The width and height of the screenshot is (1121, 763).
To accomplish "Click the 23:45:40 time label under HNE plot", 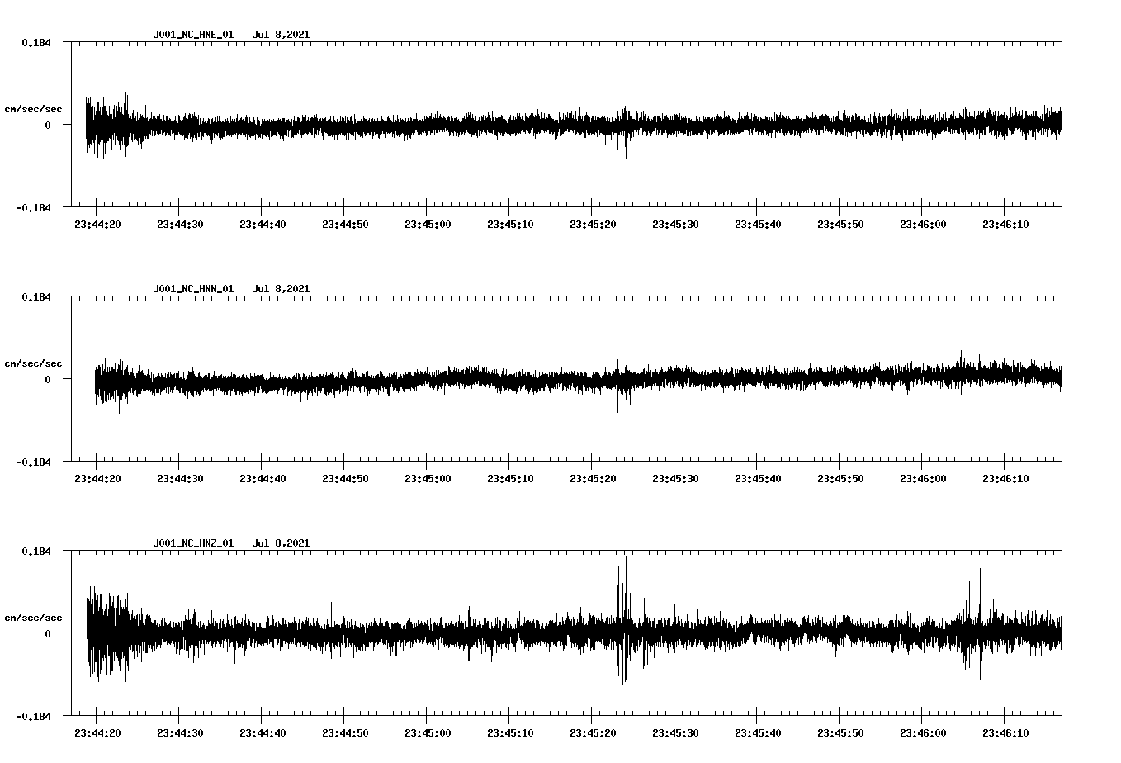I will [x=758, y=224].
